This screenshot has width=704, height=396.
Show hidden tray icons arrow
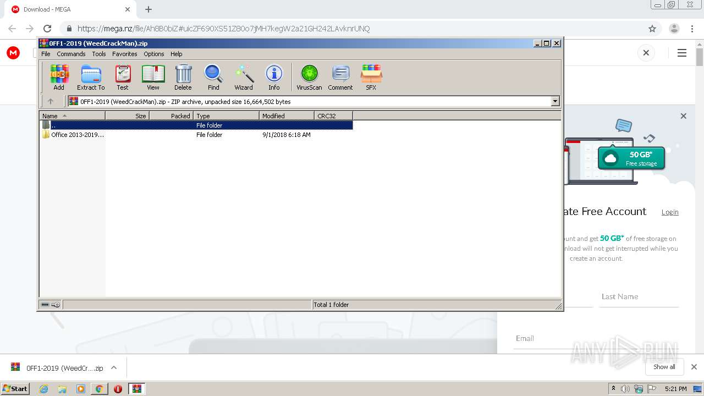[x=613, y=389]
